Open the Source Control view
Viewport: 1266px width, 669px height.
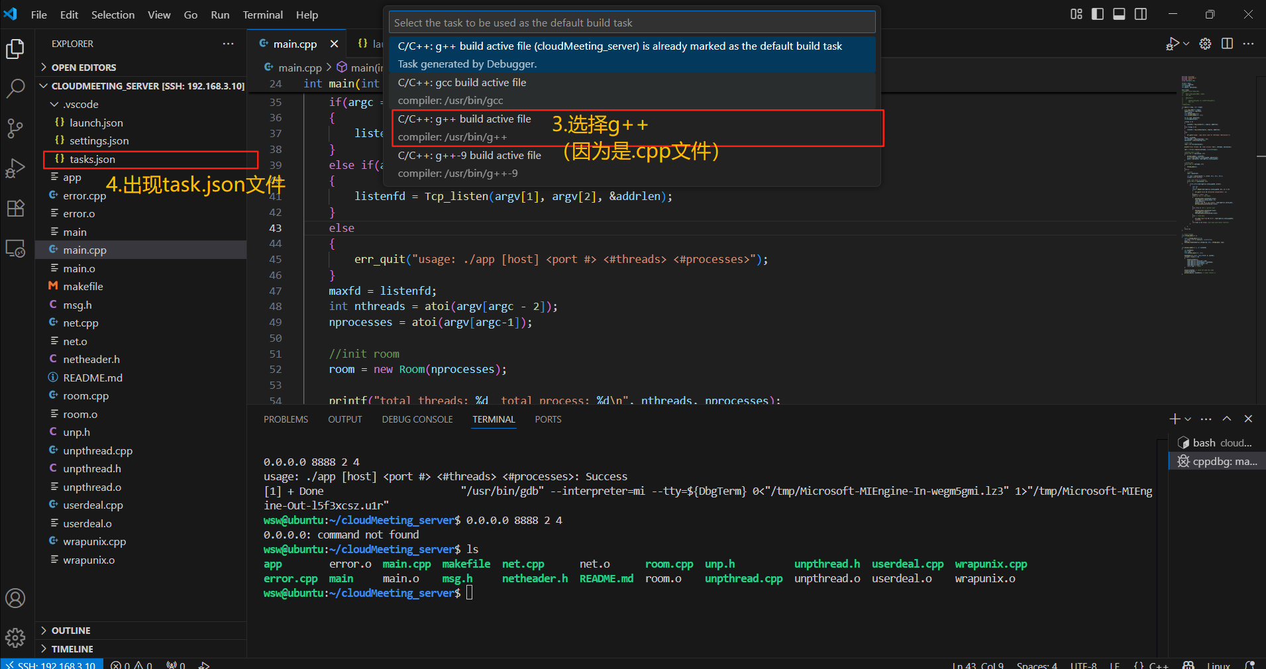15,129
